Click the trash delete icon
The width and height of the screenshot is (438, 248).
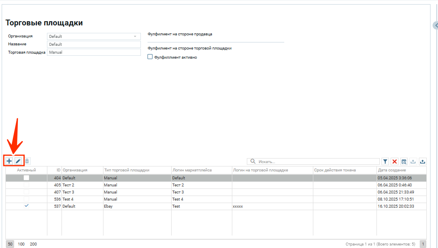click(27, 161)
